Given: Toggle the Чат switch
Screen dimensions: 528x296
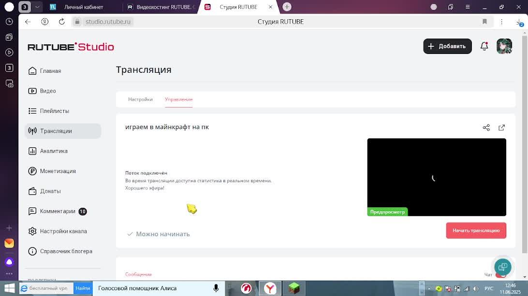Looking at the screenshot, I should (x=500, y=275).
